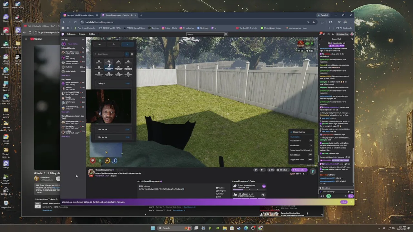Open the Chrome extensions puzzle icon
The height and width of the screenshot is (232, 413).
[322, 22]
